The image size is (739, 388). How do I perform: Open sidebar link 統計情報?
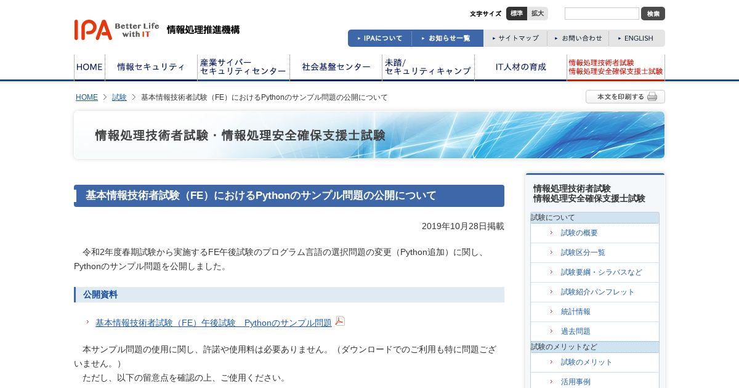tap(576, 312)
